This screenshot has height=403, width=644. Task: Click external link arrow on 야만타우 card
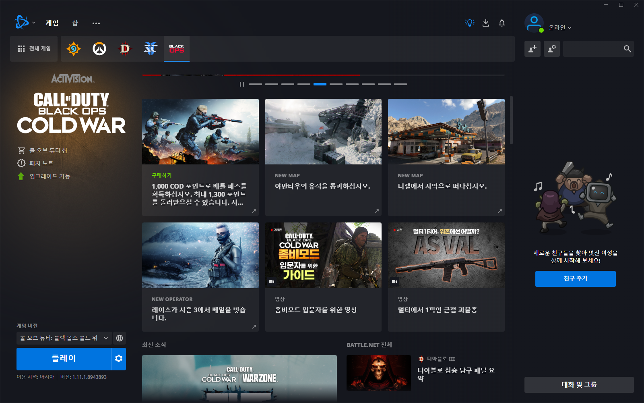pyautogui.click(x=377, y=211)
